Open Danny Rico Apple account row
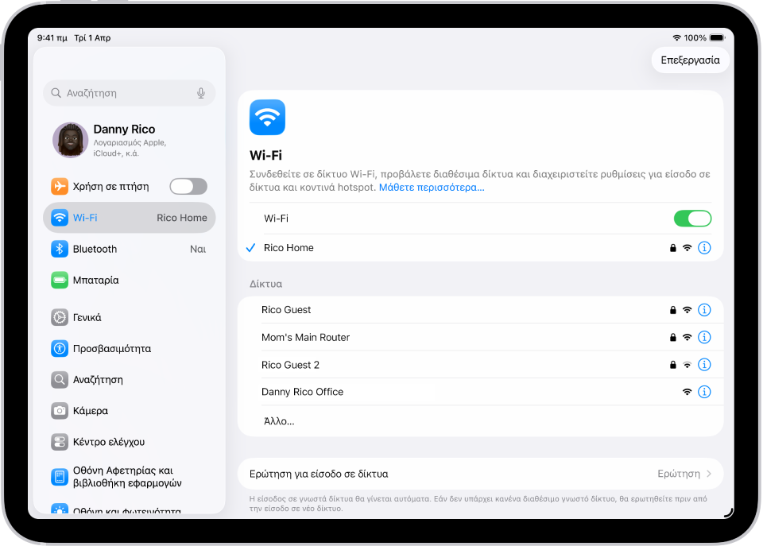 130,140
